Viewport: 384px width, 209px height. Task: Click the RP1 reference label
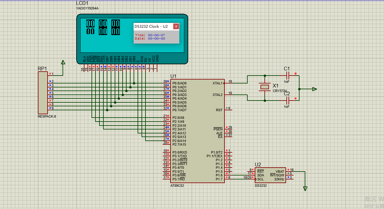(x=42, y=69)
